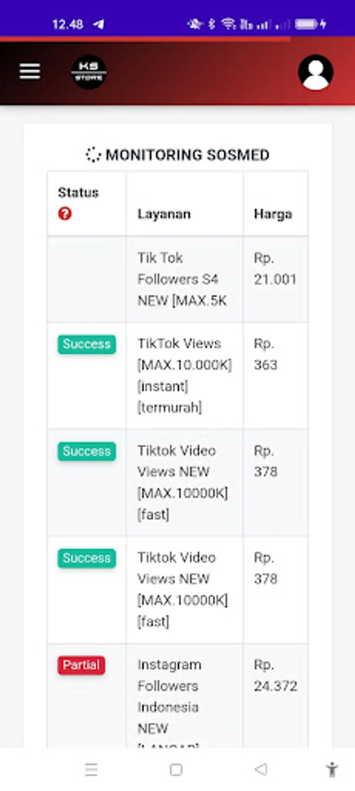Click the Layanan column header

click(x=164, y=214)
